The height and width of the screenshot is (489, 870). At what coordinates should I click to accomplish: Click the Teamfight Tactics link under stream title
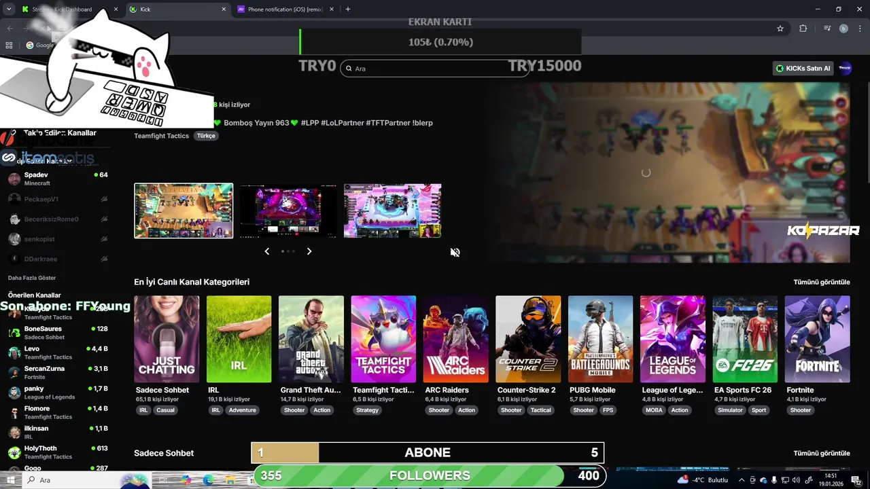pyautogui.click(x=161, y=136)
